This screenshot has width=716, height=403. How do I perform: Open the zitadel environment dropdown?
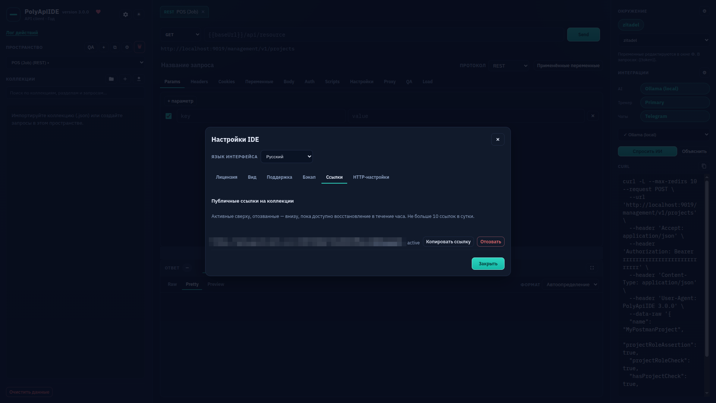pyautogui.click(x=664, y=40)
